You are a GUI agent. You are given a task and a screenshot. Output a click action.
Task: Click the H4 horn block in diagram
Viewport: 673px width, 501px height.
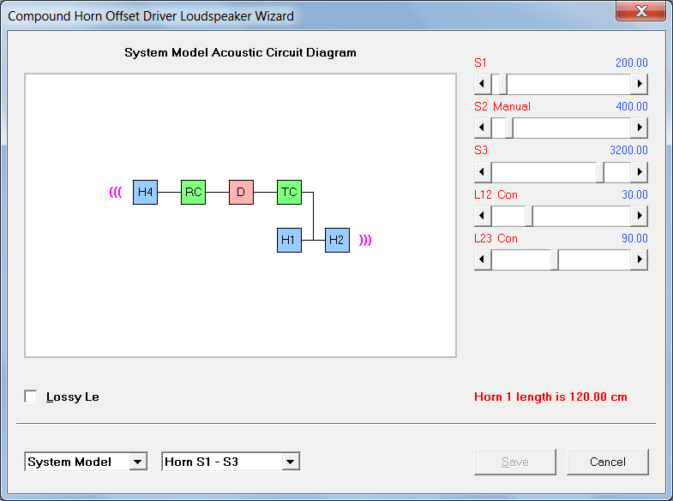tap(145, 192)
